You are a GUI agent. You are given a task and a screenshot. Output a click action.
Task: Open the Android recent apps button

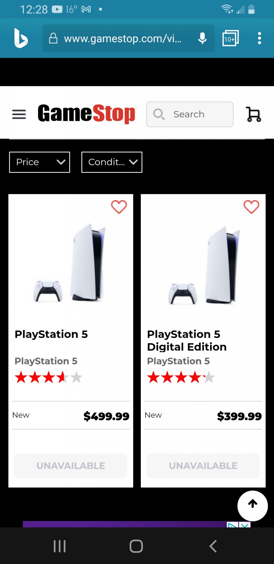tap(60, 546)
